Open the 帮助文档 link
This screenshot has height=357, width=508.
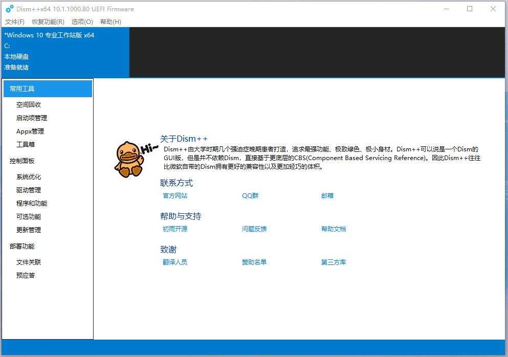pos(334,229)
